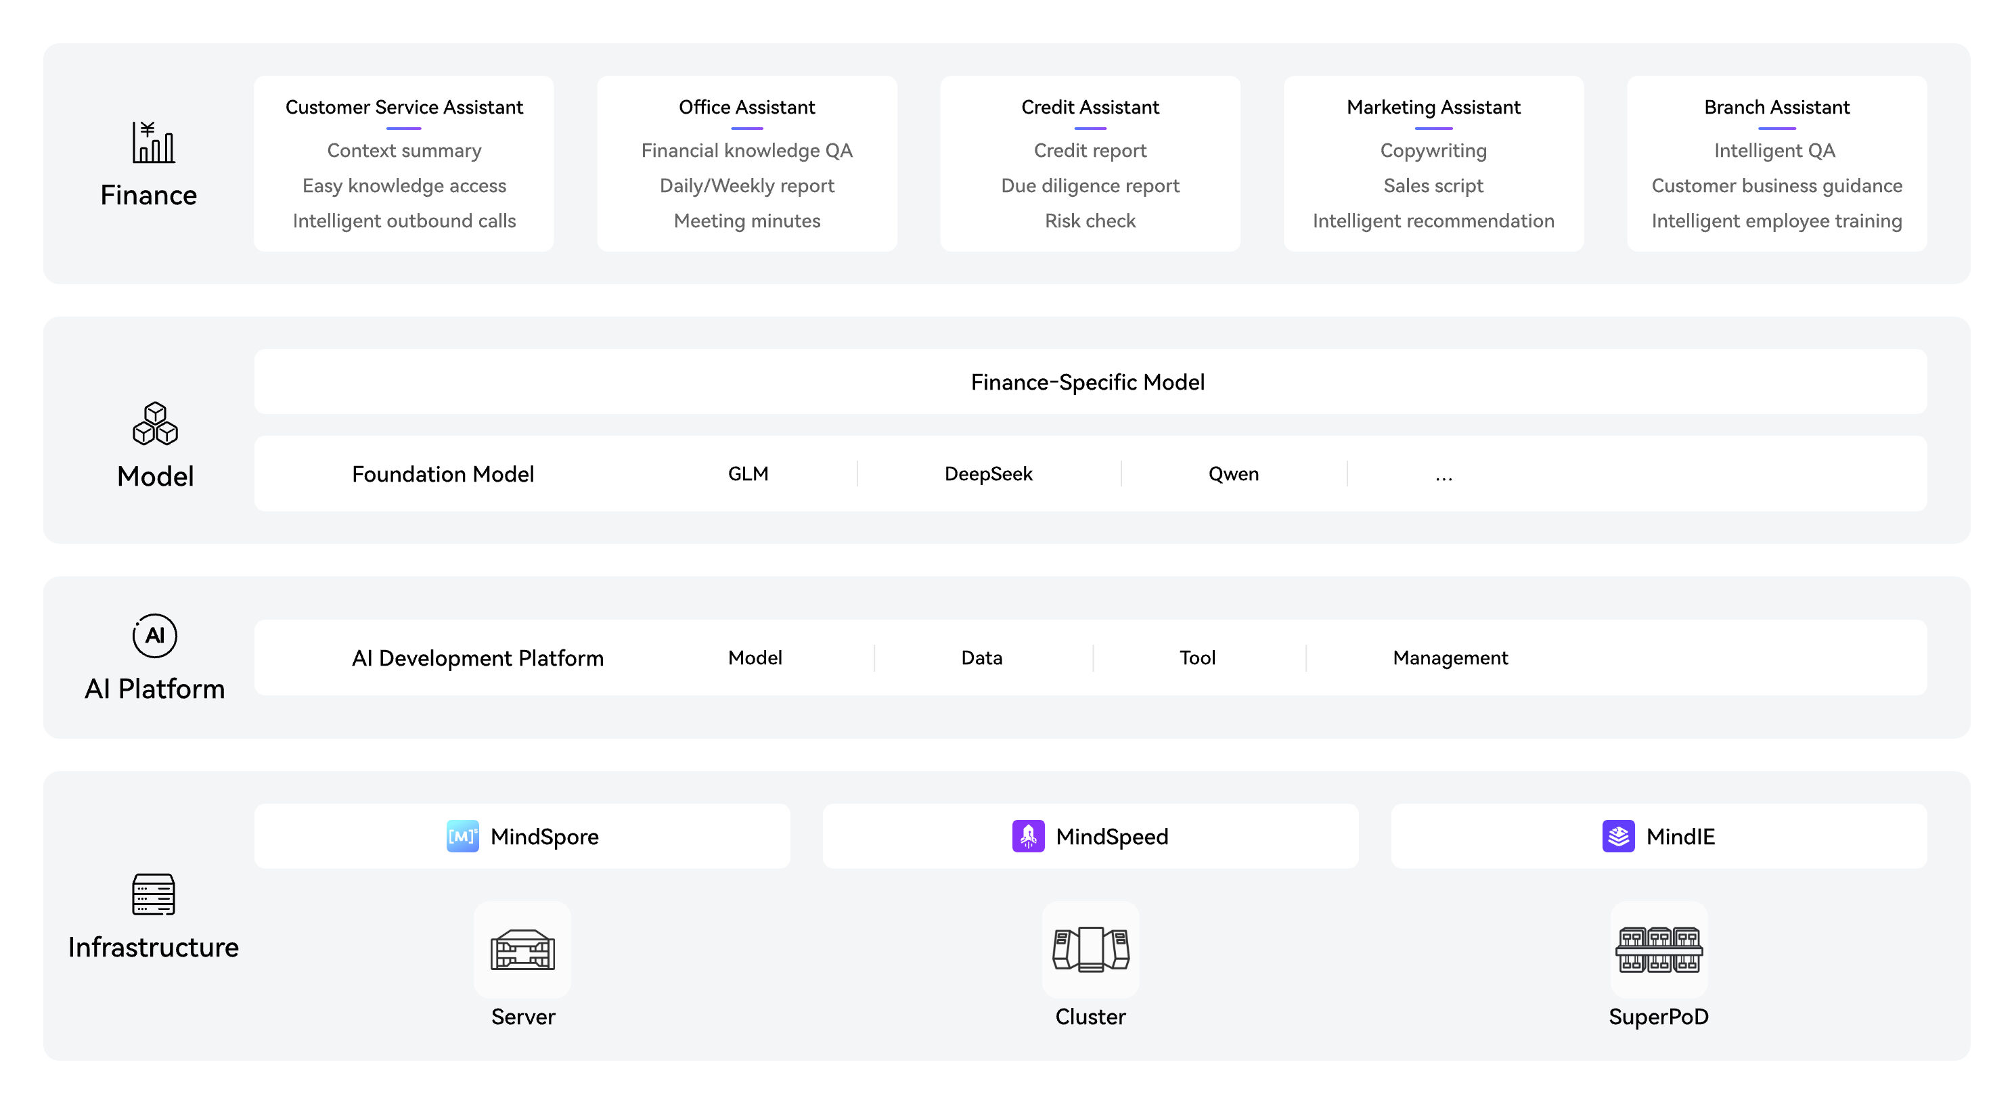Click Intelligent employee training item
Image resolution: width=2014 pixels, height=1104 pixels.
pos(1776,221)
